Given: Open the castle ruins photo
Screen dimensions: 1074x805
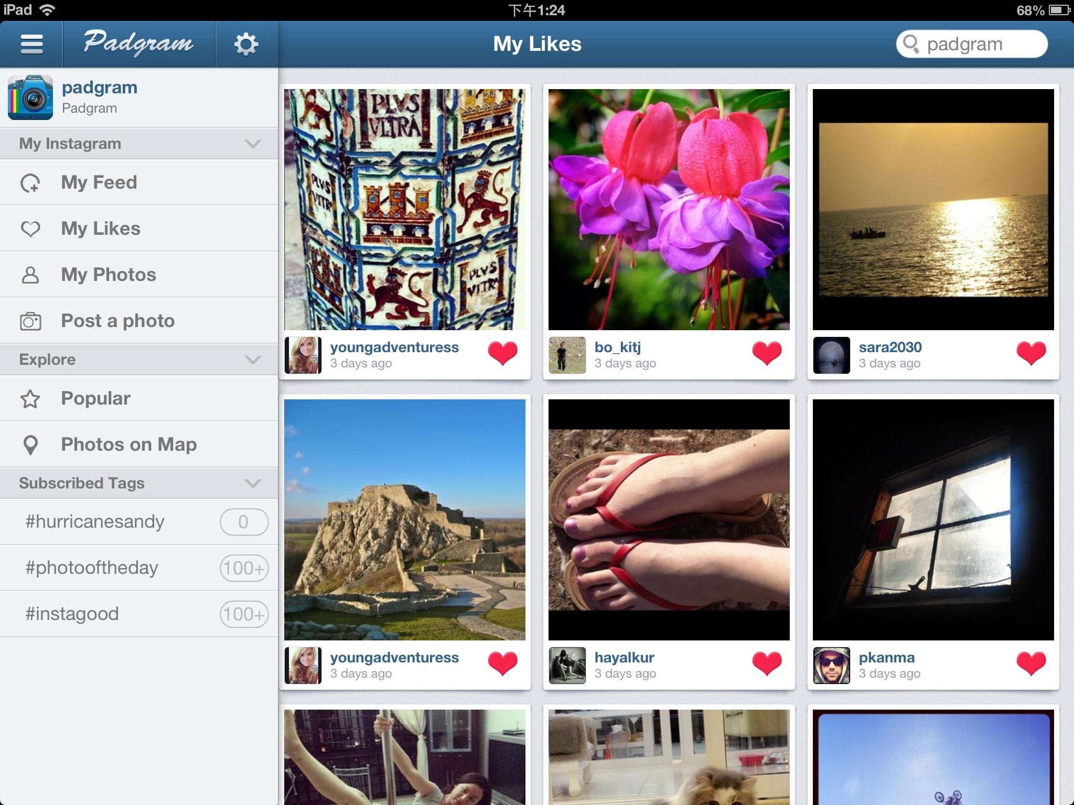Looking at the screenshot, I should coord(405,520).
